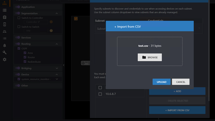Click the Subnet input field

point(101,29)
